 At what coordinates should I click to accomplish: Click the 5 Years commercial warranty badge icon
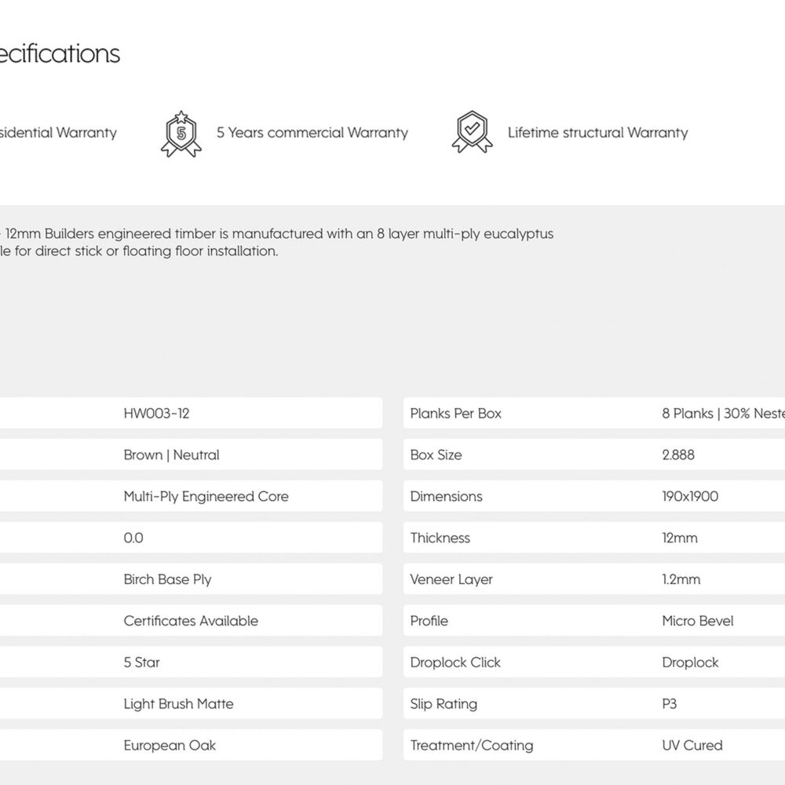coord(181,134)
